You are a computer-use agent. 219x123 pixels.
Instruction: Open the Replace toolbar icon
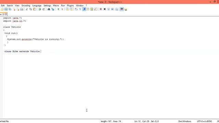coord(53,9)
